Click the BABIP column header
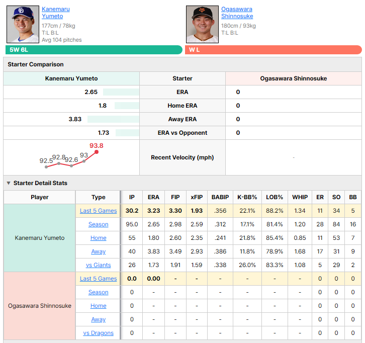 220,197
